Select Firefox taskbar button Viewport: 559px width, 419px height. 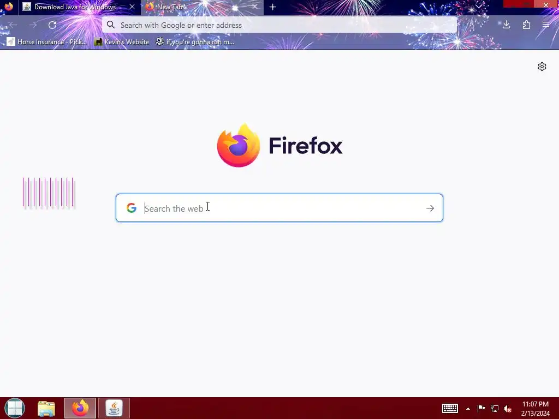pos(80,408)
